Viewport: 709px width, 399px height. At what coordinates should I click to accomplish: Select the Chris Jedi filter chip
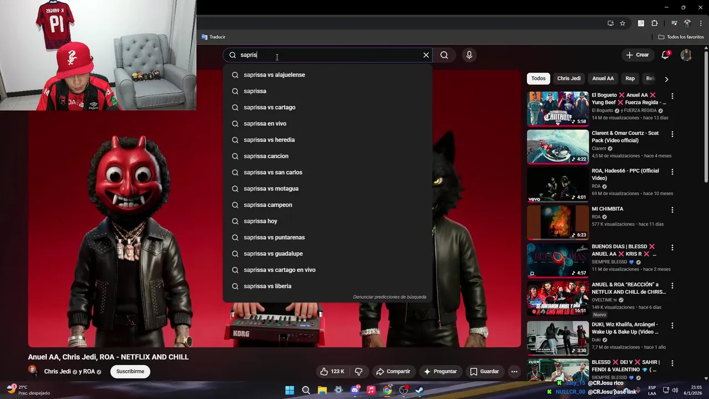[569, 79]
